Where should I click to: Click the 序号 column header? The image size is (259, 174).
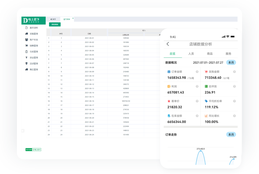[61, 34]
